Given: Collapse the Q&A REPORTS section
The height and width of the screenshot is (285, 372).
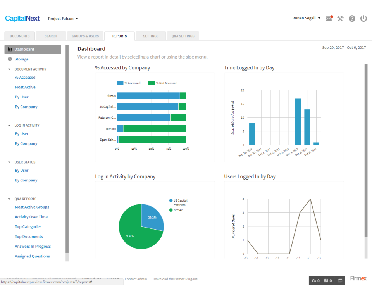Looking at the screenshot, I should (9, 199).
